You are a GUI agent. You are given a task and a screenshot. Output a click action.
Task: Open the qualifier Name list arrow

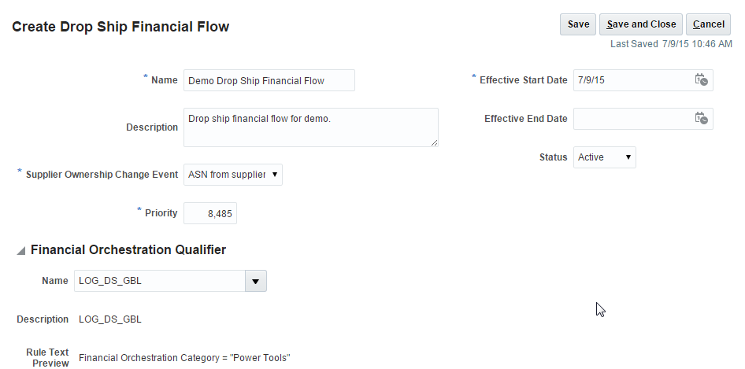tap(256, 281)
